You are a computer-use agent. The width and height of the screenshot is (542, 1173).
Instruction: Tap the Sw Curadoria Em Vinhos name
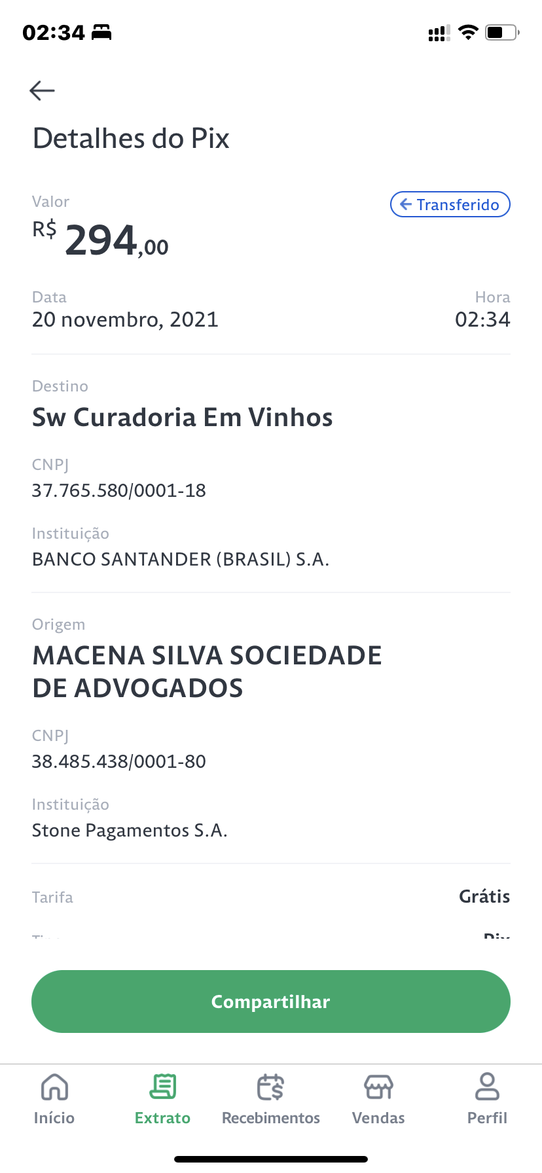pyautogui.click(x=183, y=418)
